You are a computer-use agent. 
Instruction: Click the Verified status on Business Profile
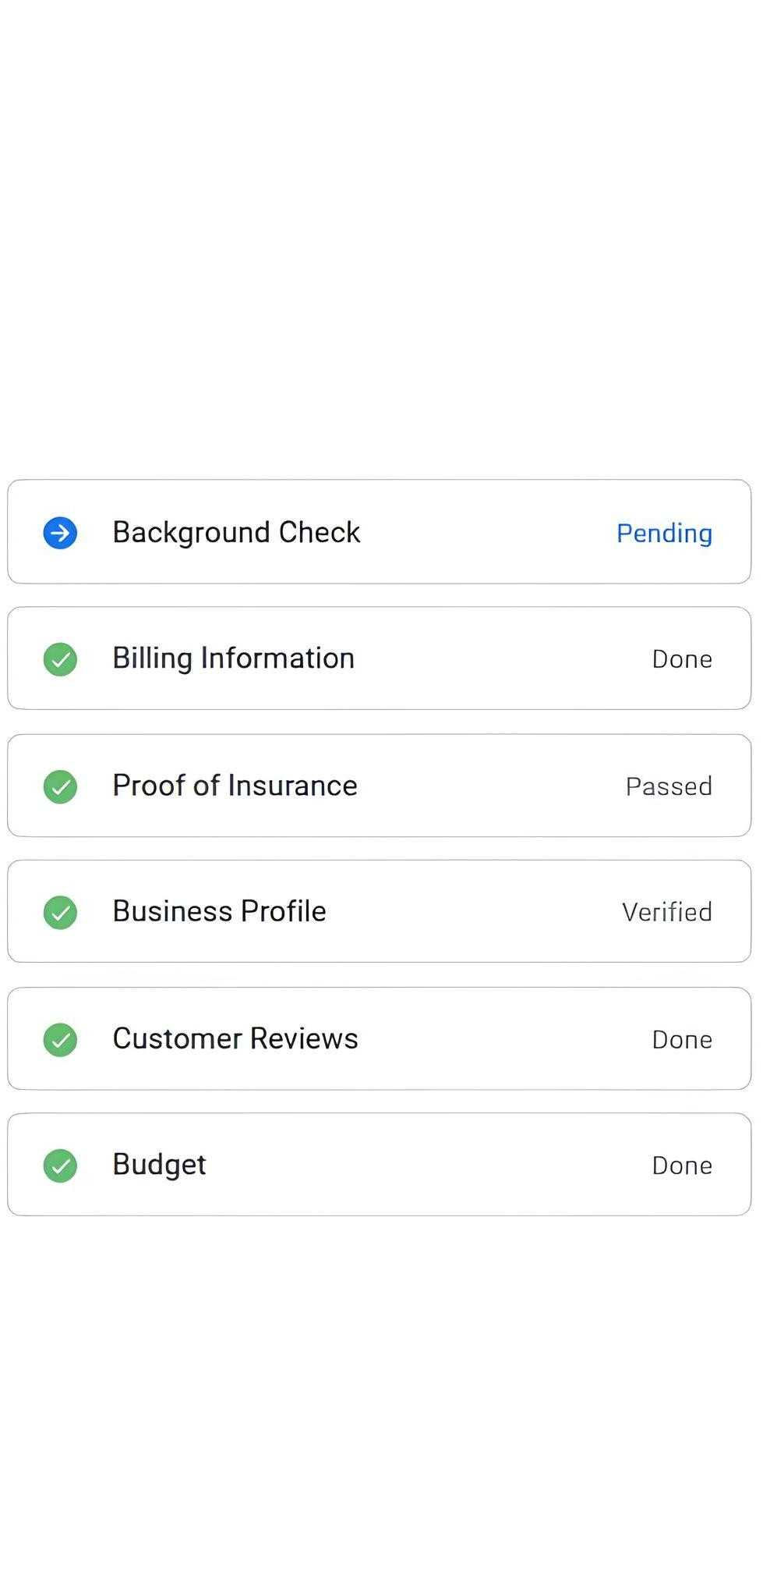pos(667,912)
